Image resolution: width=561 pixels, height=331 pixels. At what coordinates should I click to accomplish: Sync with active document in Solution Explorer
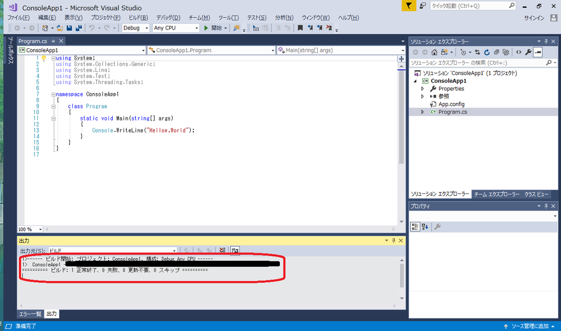click(477, 52)
